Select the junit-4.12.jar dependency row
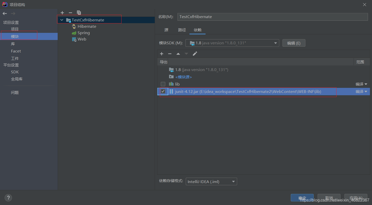This screenshot has width=372, height=205. [263, 91]
